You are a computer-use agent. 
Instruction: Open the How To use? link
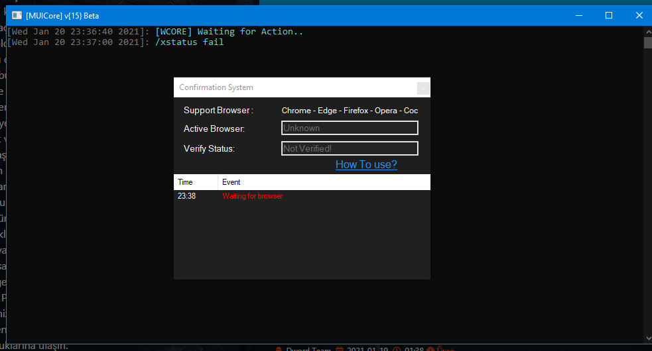pyautogui.click(x=366, y=164)
